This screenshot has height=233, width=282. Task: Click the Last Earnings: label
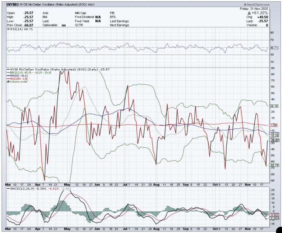120,21
